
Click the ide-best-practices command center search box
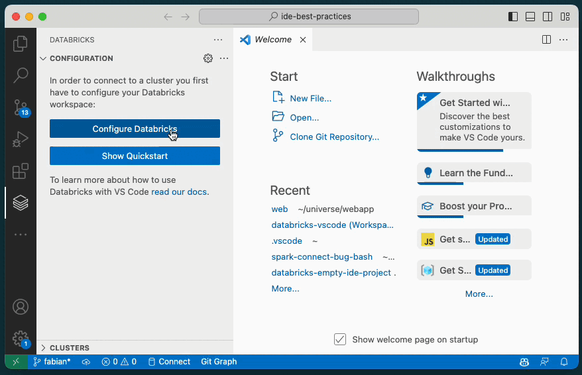tap(309, 17)
